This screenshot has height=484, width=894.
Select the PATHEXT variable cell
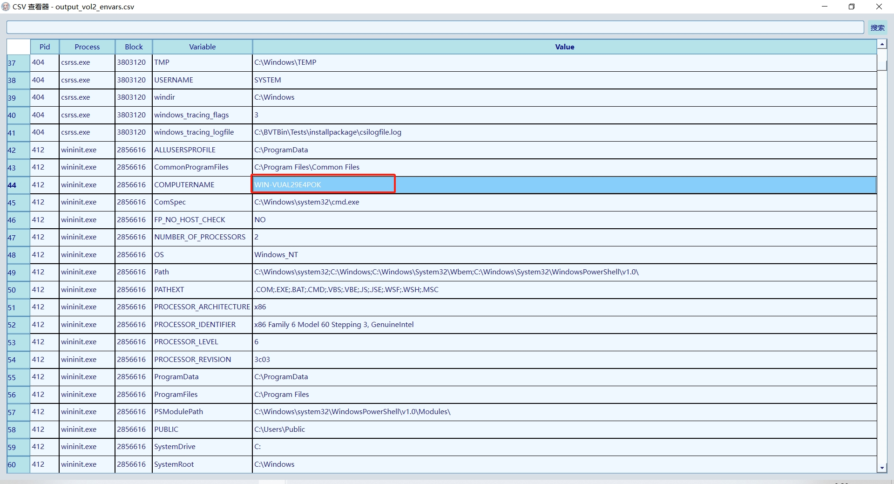point(202,290)
